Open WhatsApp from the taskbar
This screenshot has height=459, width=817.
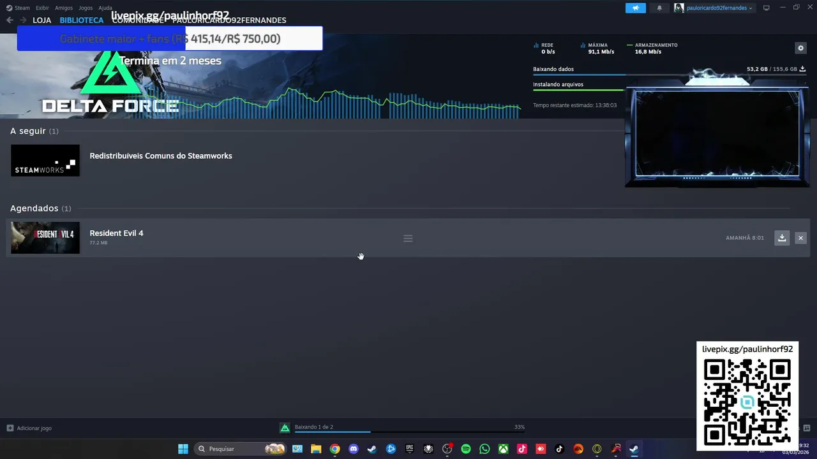(x=484, y=449)
